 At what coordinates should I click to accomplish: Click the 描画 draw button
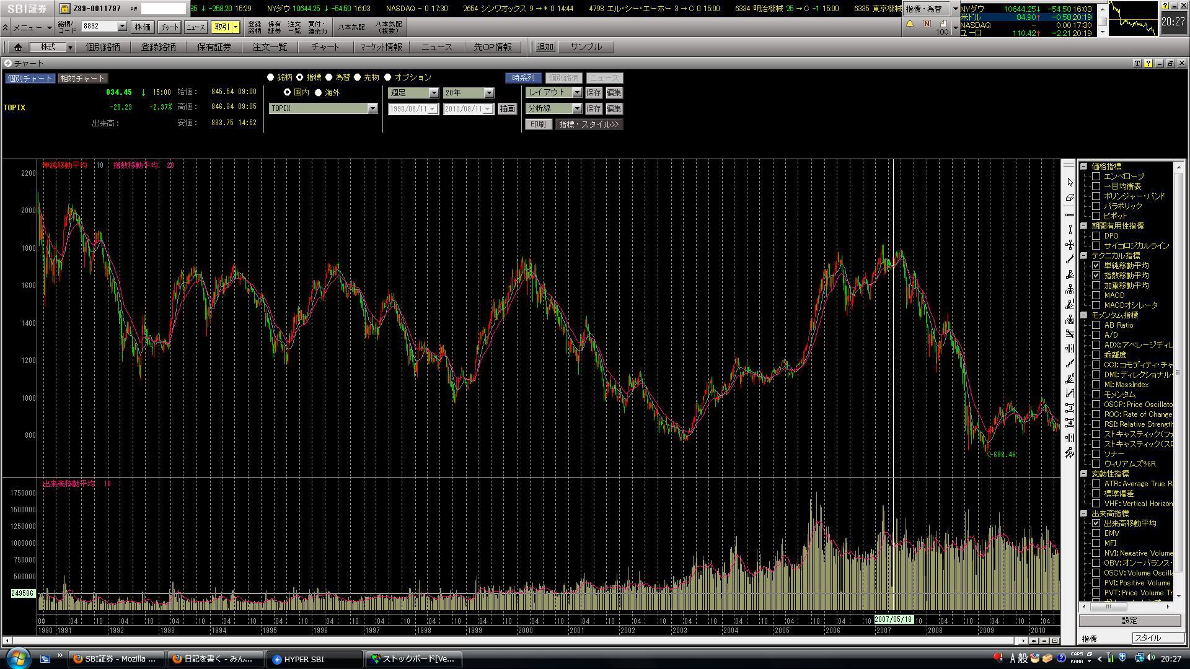(x=506, y=109)
